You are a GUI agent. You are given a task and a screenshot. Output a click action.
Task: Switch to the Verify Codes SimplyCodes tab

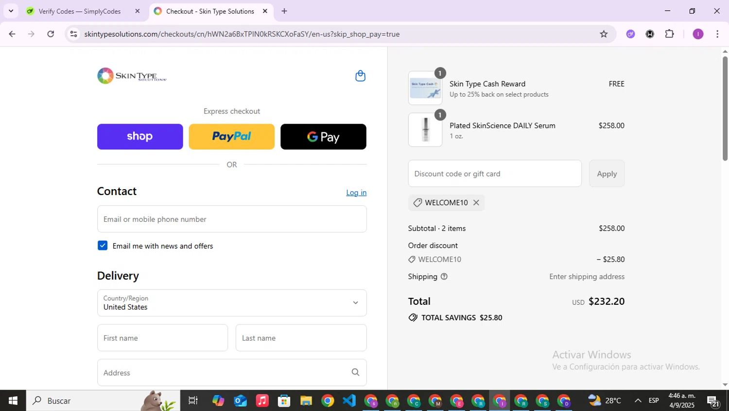80,11
